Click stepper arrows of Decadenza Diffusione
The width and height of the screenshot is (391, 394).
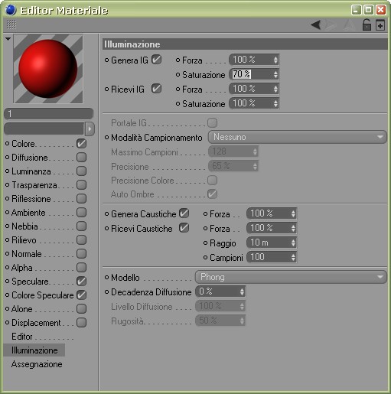(x=242, y=291)
